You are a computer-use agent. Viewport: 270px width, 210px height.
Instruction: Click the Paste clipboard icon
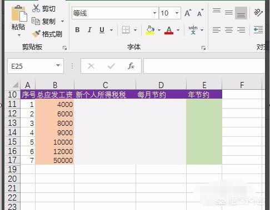point(19,13)
